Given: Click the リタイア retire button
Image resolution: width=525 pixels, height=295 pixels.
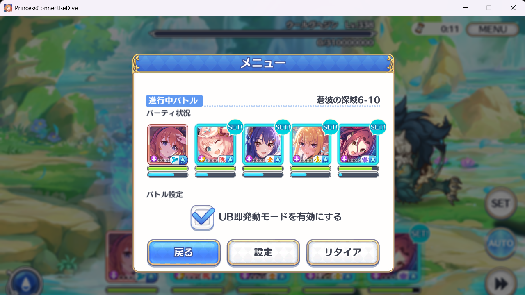Looking at the screenshot, I should click(343, 253).
